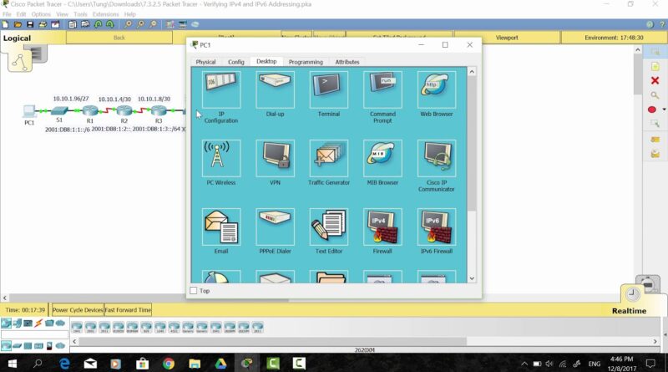Click the Power Cycle Devices button
Screen dimensions: 668x372
coord(78,309)
